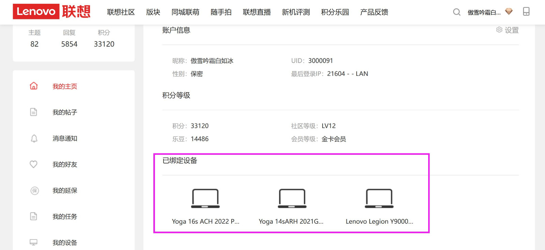The height and width of the screenshot is (250, 545).
Task: Click the monitor icon beside 我的设备
Action: tap(33, 242)
